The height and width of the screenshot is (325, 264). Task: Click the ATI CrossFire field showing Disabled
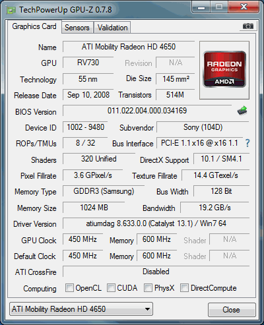point(156,272)
